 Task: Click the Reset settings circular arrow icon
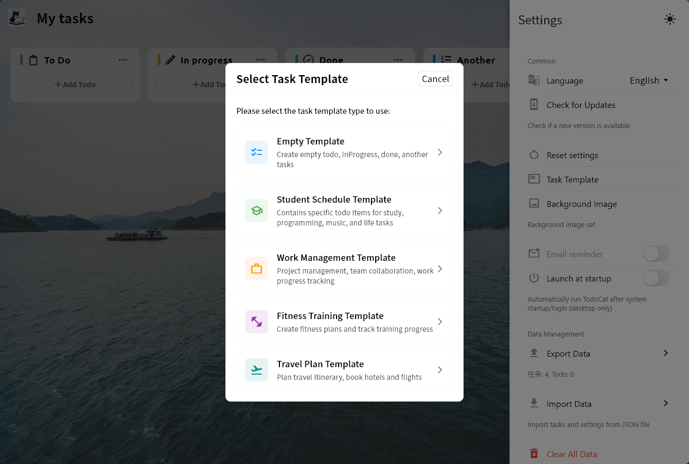[x=534, y=155]
